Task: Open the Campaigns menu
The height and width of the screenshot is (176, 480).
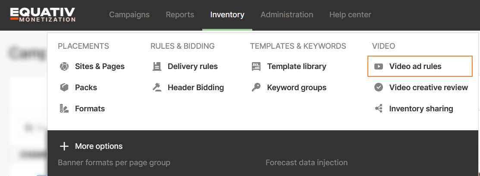Action: pyautogui.click(x=129, y=15)
